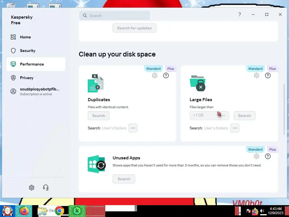Select the Performance sidebar item
Image resolution: width=289 pixels, height=217 pixels.
(x=36, y=64)
